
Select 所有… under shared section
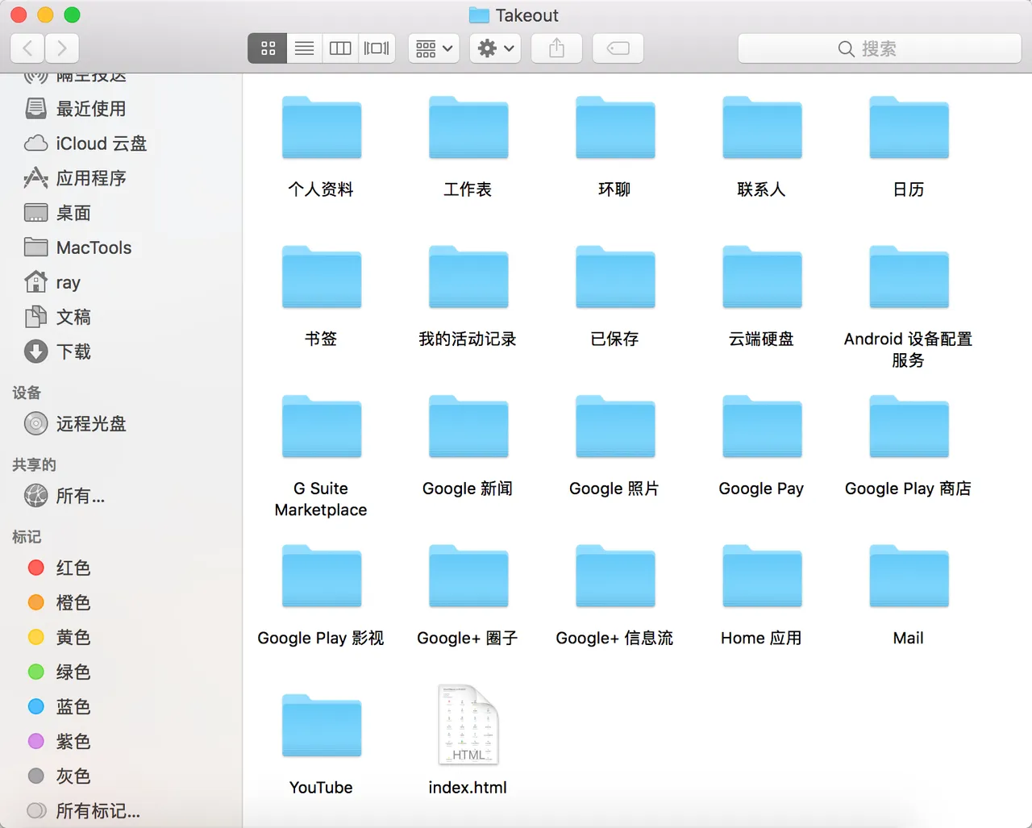[64, 495]
